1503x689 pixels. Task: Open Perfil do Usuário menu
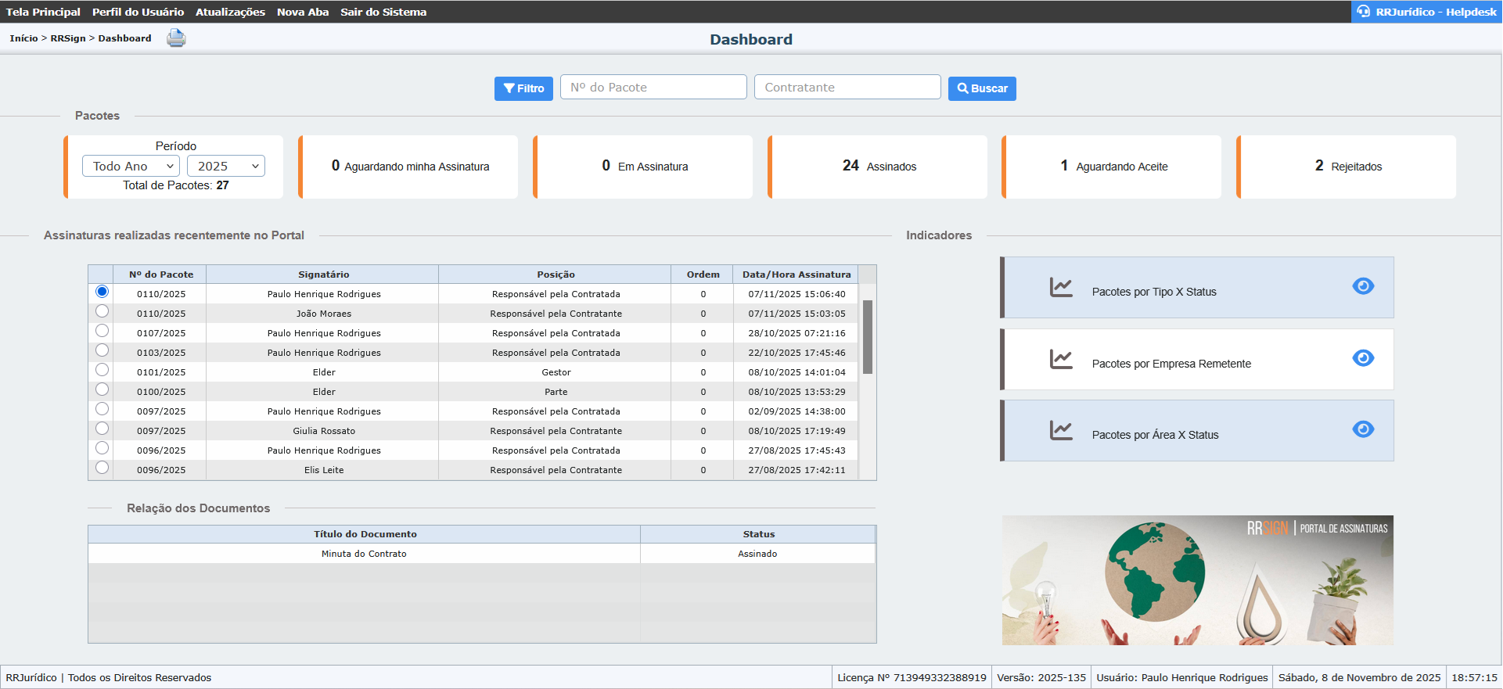tap(138, 12)
